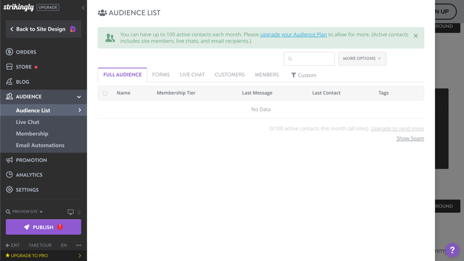
Task: Dismiss the green contacts notice banner
Action: pos(415,36)
